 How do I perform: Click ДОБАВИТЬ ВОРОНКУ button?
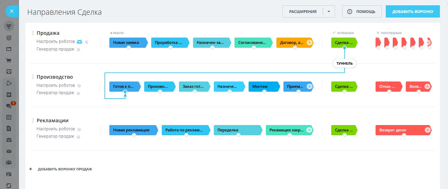point(412,12)
